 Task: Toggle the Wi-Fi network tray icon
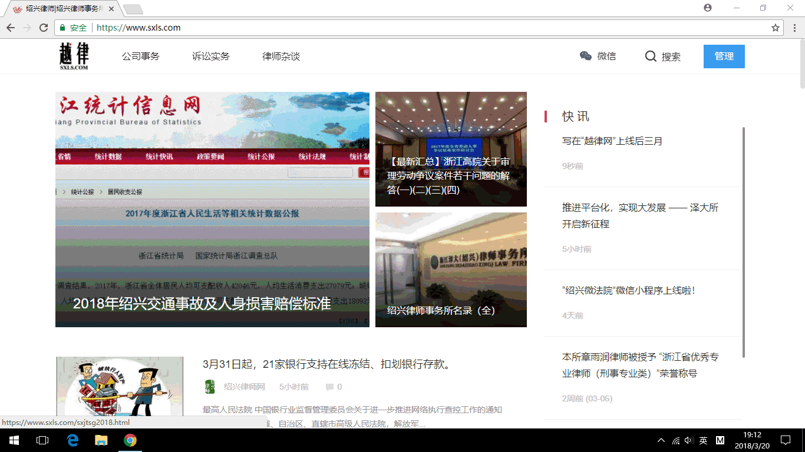tap(675, 440)
